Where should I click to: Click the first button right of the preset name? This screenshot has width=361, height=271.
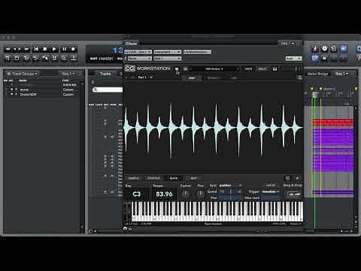248,69
